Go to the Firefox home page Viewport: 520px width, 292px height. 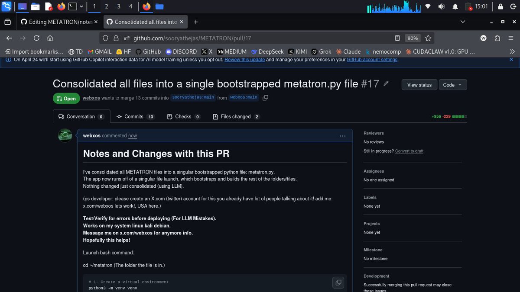click(50, 38)
